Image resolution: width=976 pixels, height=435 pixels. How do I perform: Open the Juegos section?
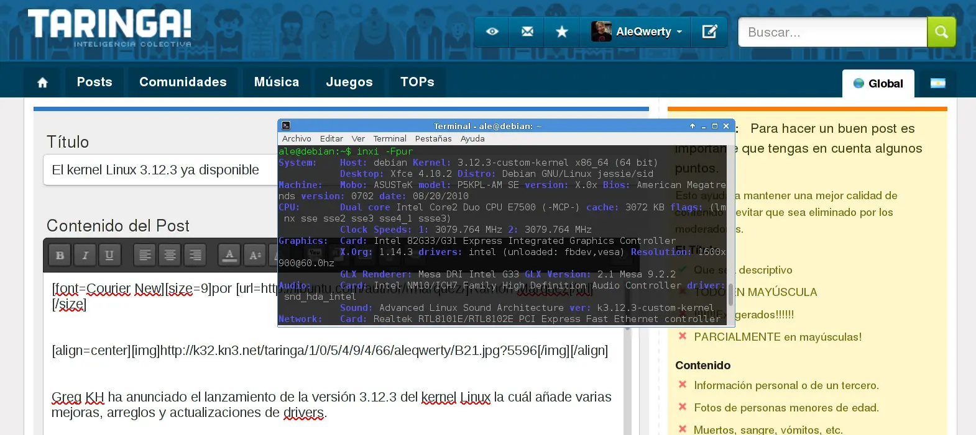point(349,82)
